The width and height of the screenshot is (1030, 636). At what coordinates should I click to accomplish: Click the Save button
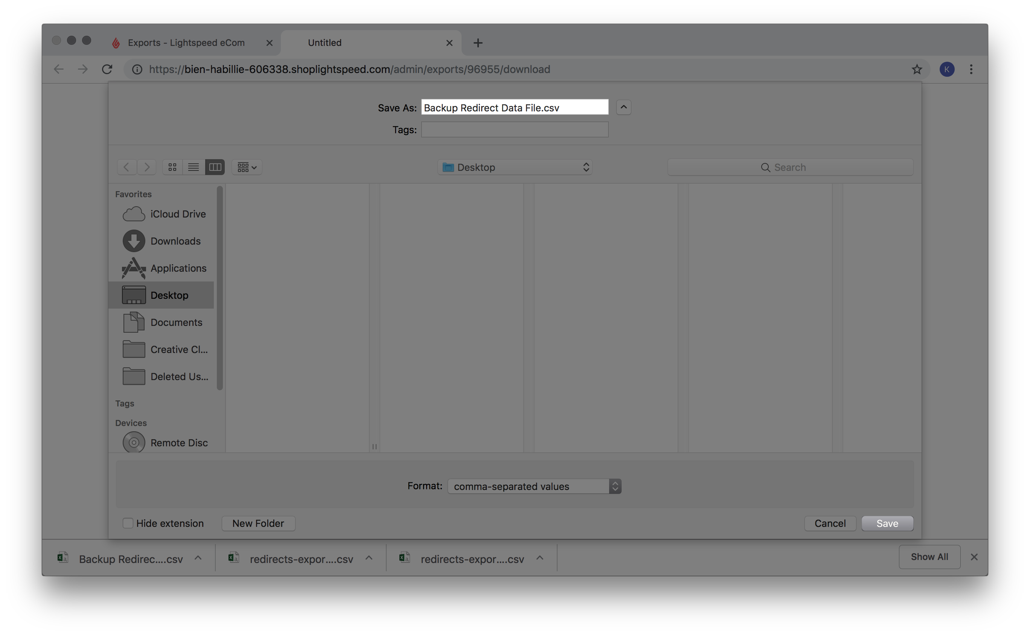click(x=887, y=523)
